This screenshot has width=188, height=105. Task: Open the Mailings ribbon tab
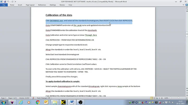[53, 5]
